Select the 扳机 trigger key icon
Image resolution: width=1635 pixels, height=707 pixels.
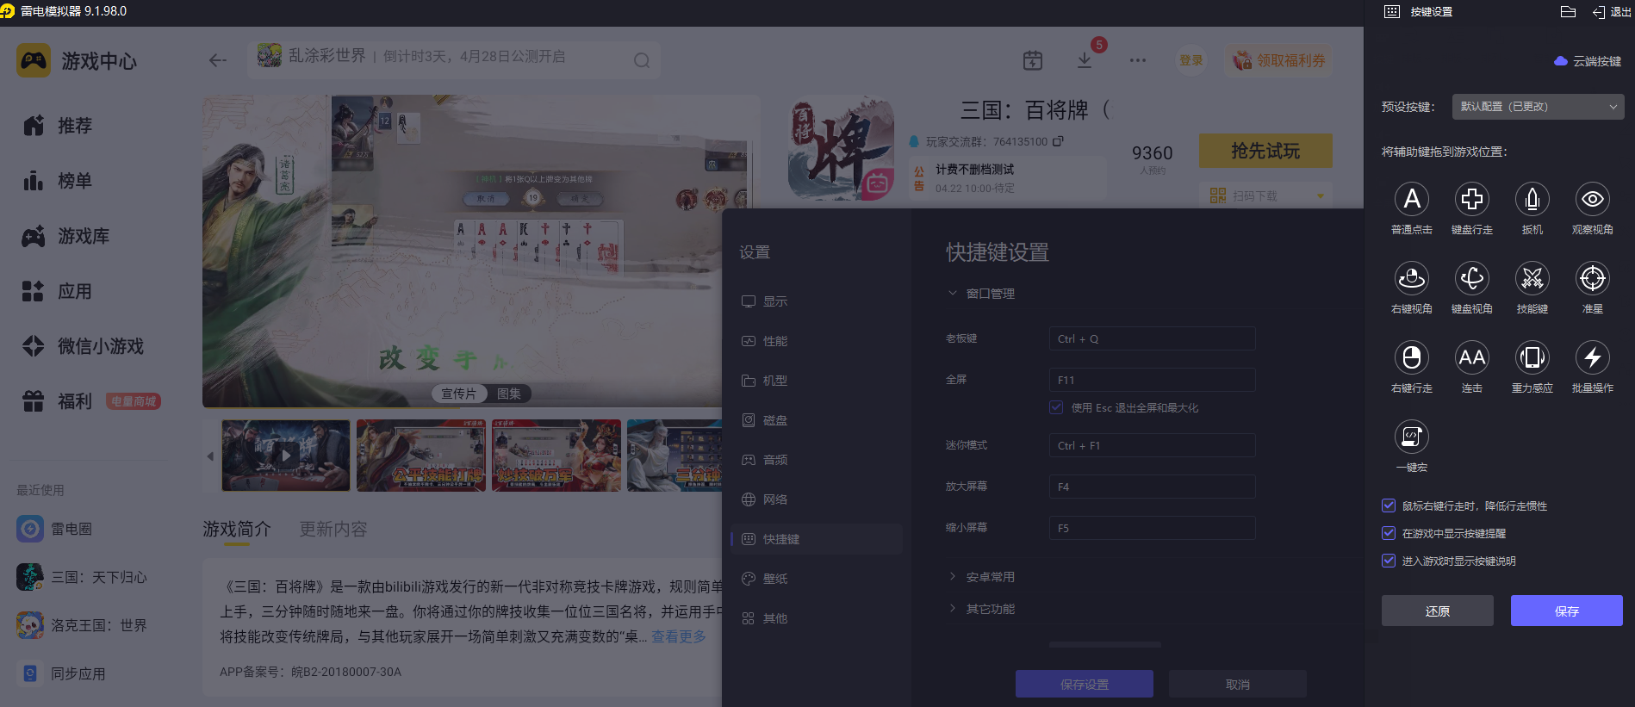tap(1532, 199)
